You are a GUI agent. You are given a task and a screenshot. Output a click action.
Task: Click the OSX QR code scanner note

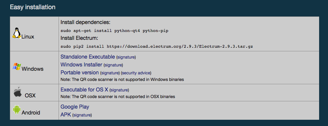point(118,97)
